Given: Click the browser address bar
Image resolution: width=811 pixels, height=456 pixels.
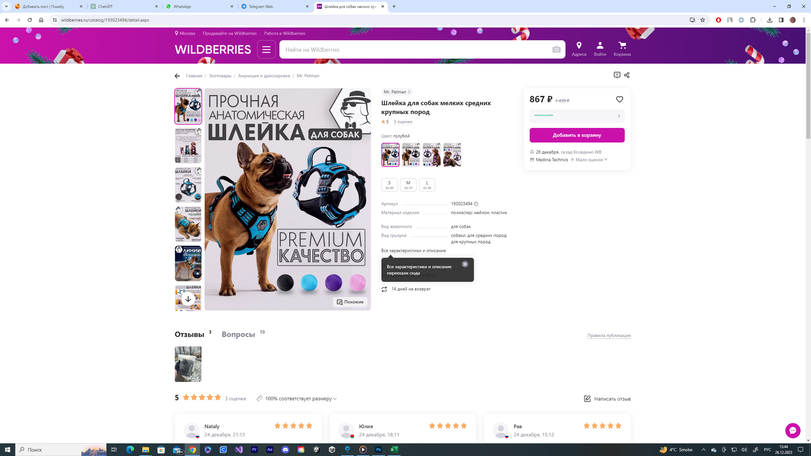Looking at the screenshot, I should [x=368, y=20].
